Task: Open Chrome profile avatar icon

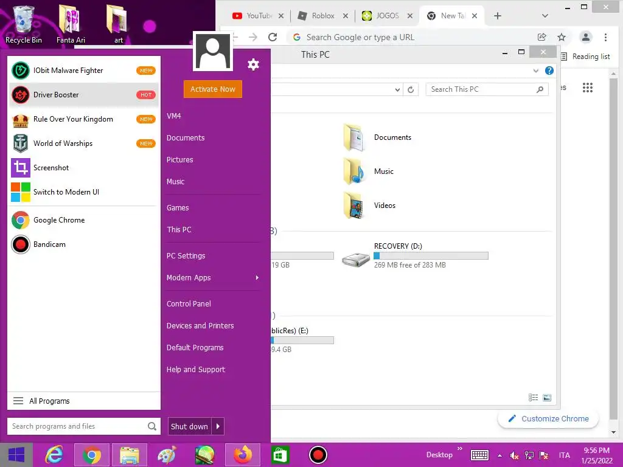Action: point(586,37)
